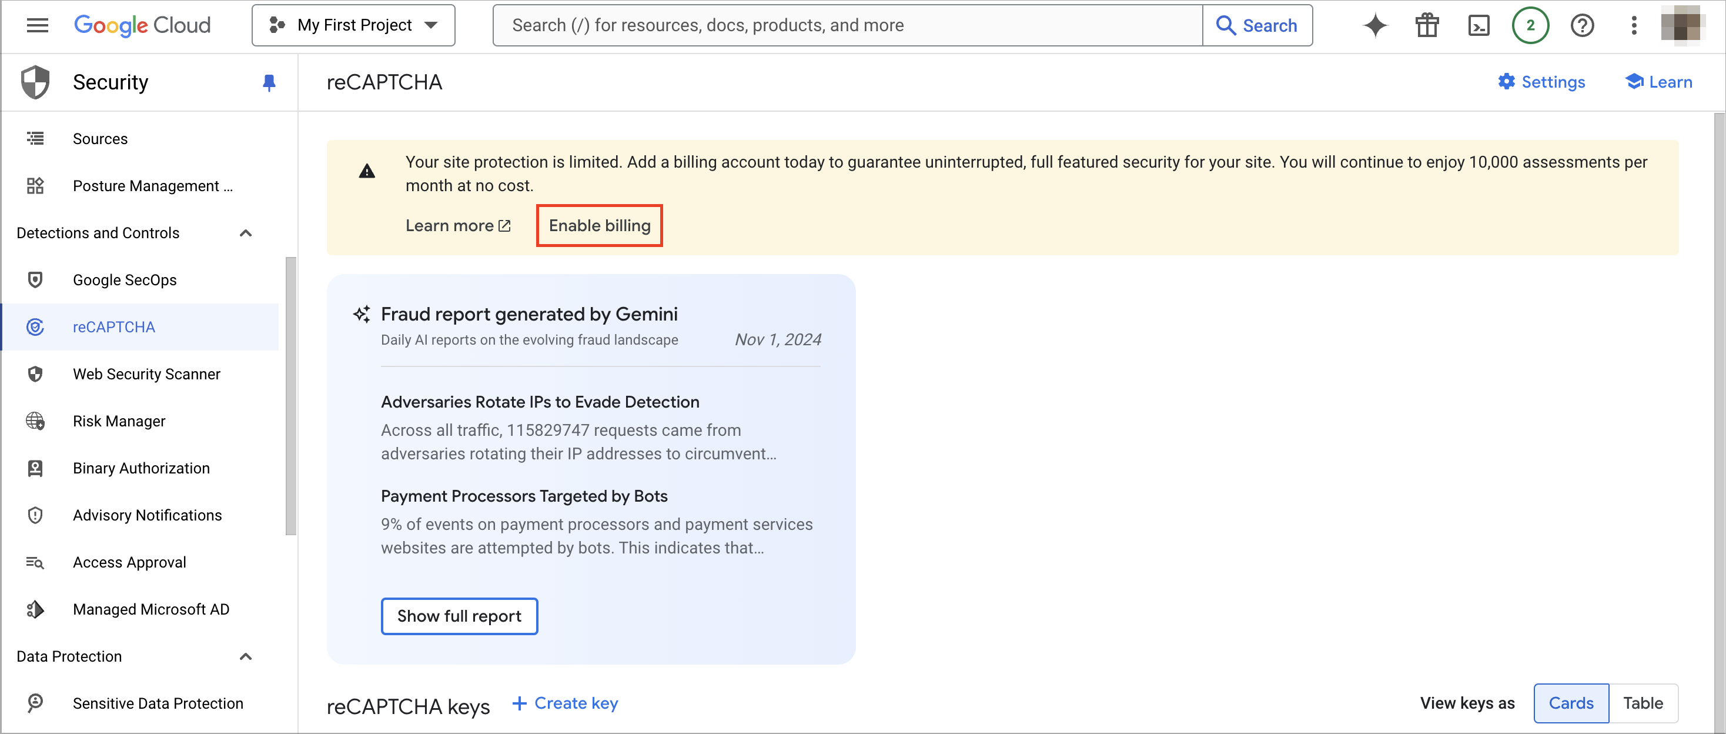This screenshot has height=734, width=1726.
Task: Open reCAPTCHA Settings
Action: (1541, 82)
